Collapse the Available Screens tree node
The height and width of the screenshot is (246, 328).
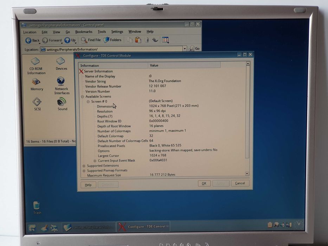(82, 97)
